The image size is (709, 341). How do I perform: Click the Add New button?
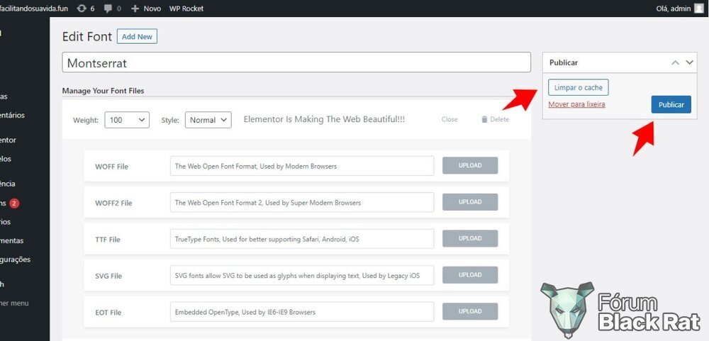[137, 37]
